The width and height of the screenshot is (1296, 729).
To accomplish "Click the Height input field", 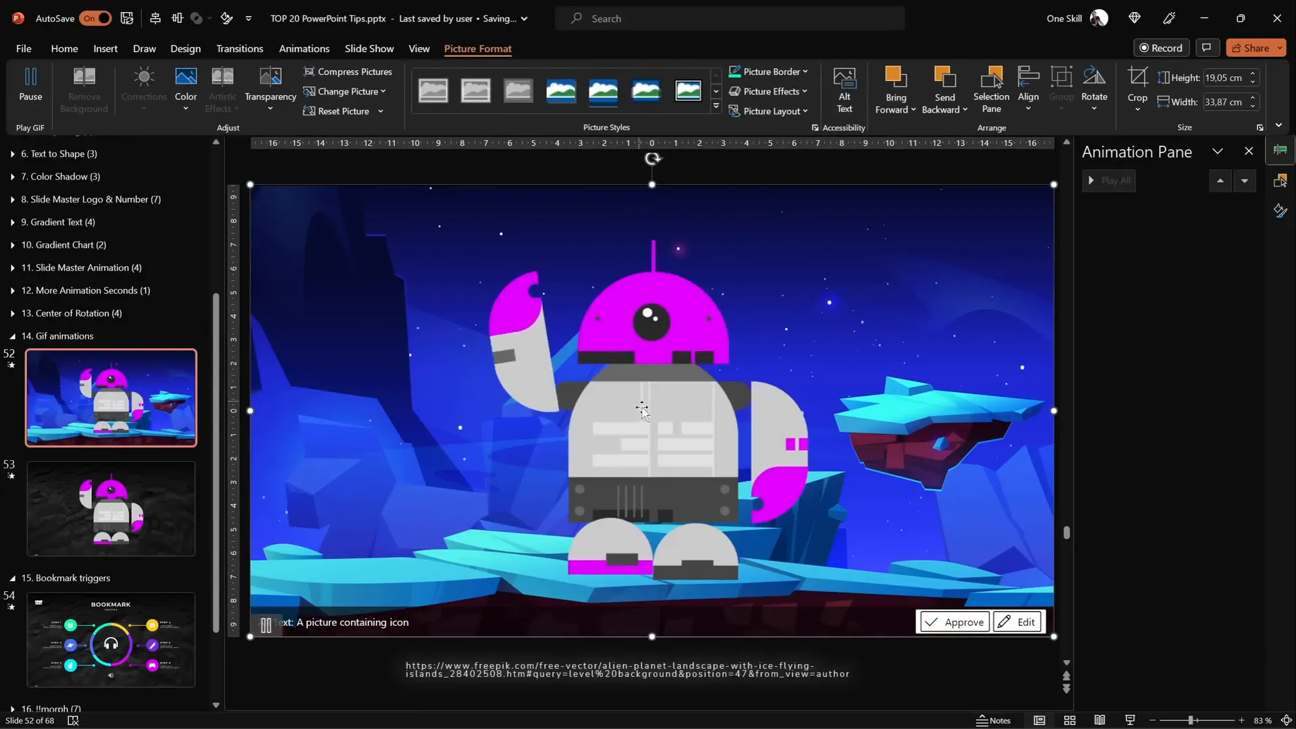I will [1225, 78].
